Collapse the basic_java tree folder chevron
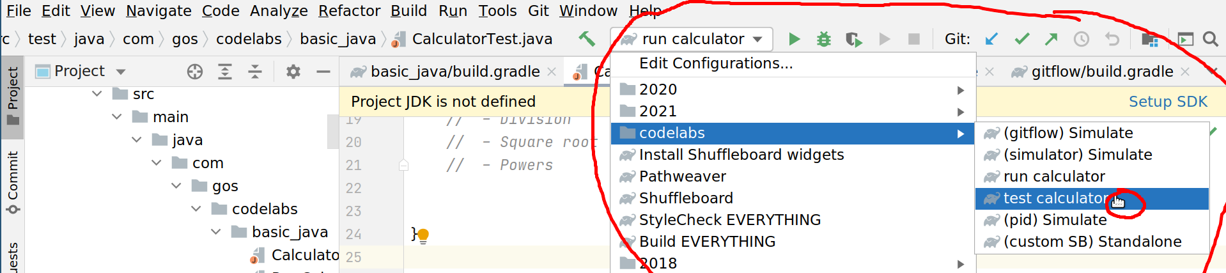This screenshot has height=273, width=1226. click(216, 232)
